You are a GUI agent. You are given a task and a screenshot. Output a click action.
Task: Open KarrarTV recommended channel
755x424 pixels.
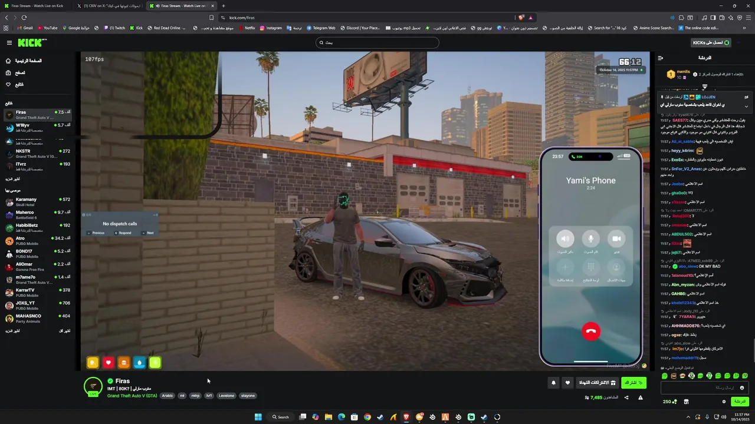[38, 292]
